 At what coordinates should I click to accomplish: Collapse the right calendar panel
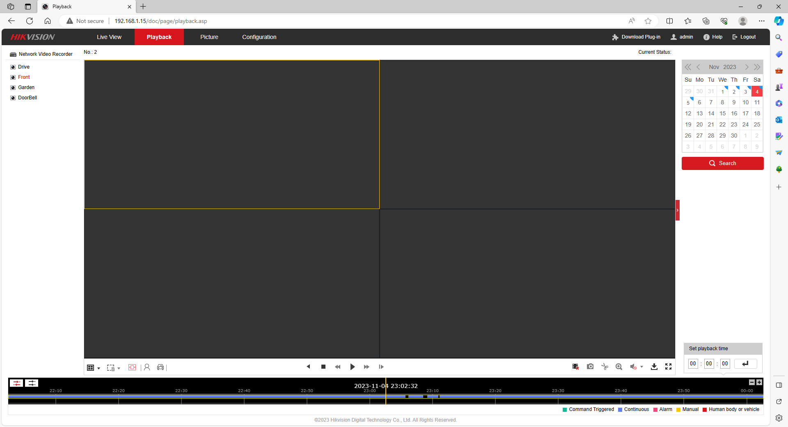point(678,210)
